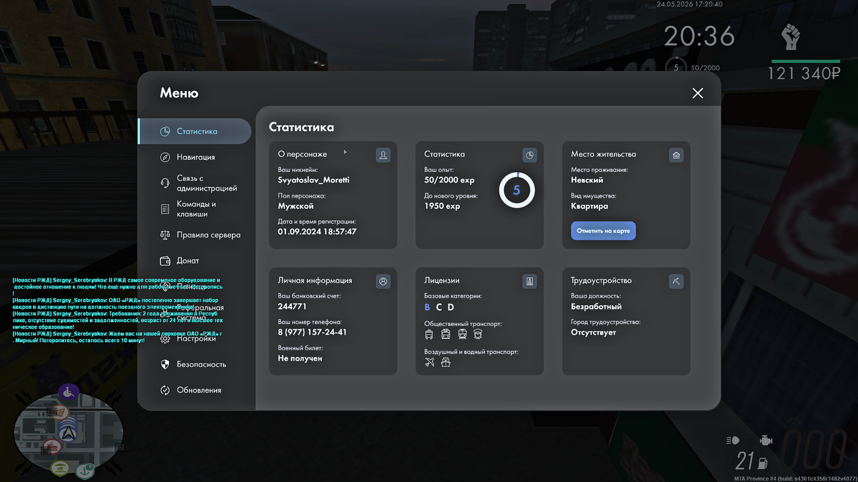Click the person icon in О персонаже card

[383, 155]
